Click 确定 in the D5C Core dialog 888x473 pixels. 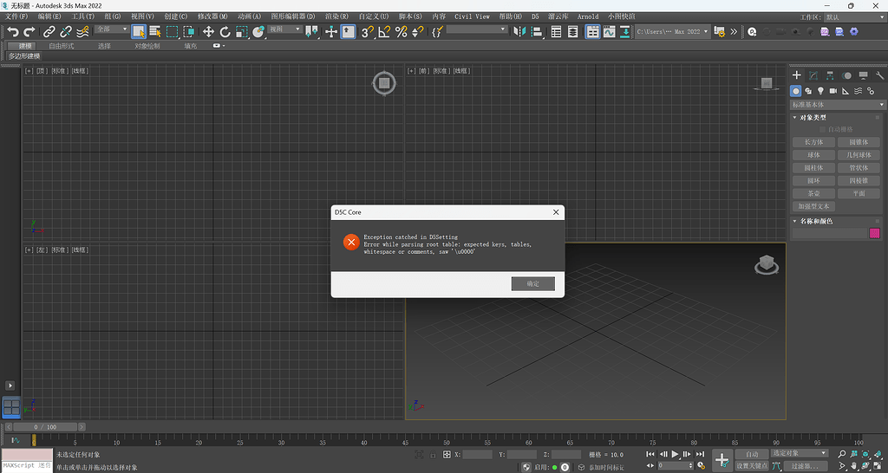(x=532, y=283)
